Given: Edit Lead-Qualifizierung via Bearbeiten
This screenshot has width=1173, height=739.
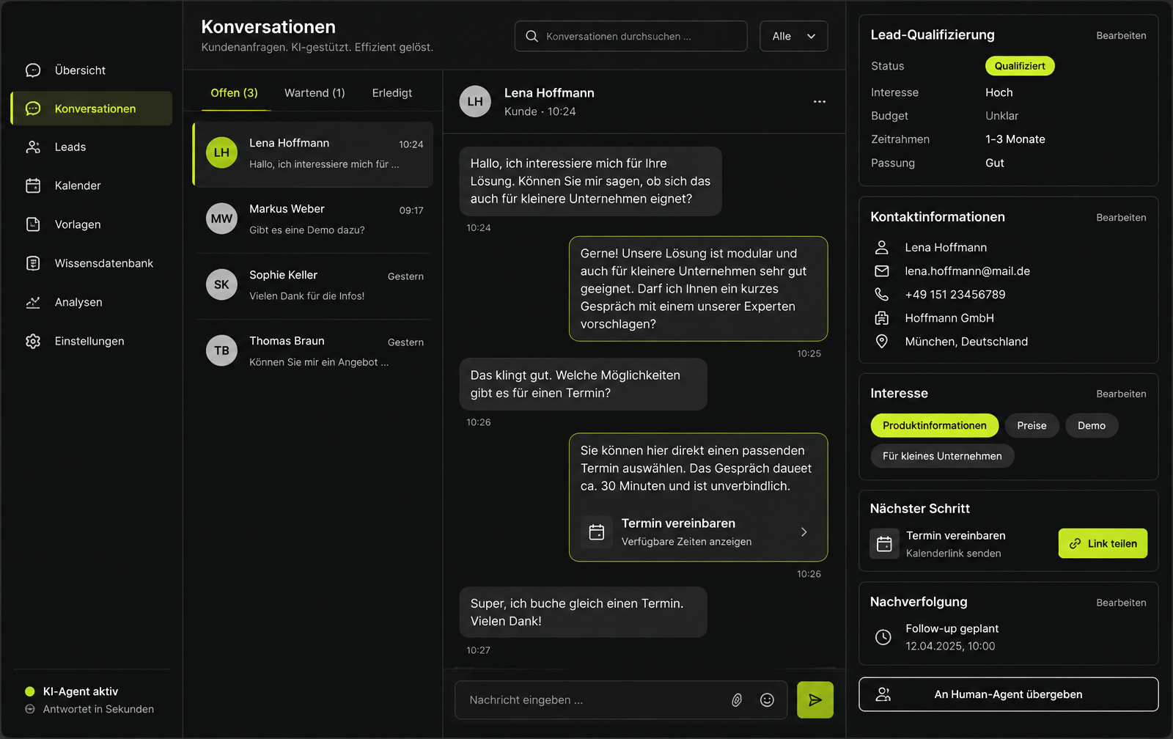Looking at the screenshot, I should tap(1121, 35).
